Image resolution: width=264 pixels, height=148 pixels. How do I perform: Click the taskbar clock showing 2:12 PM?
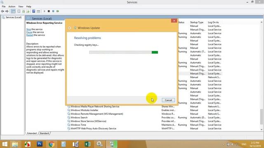point(255,144)
